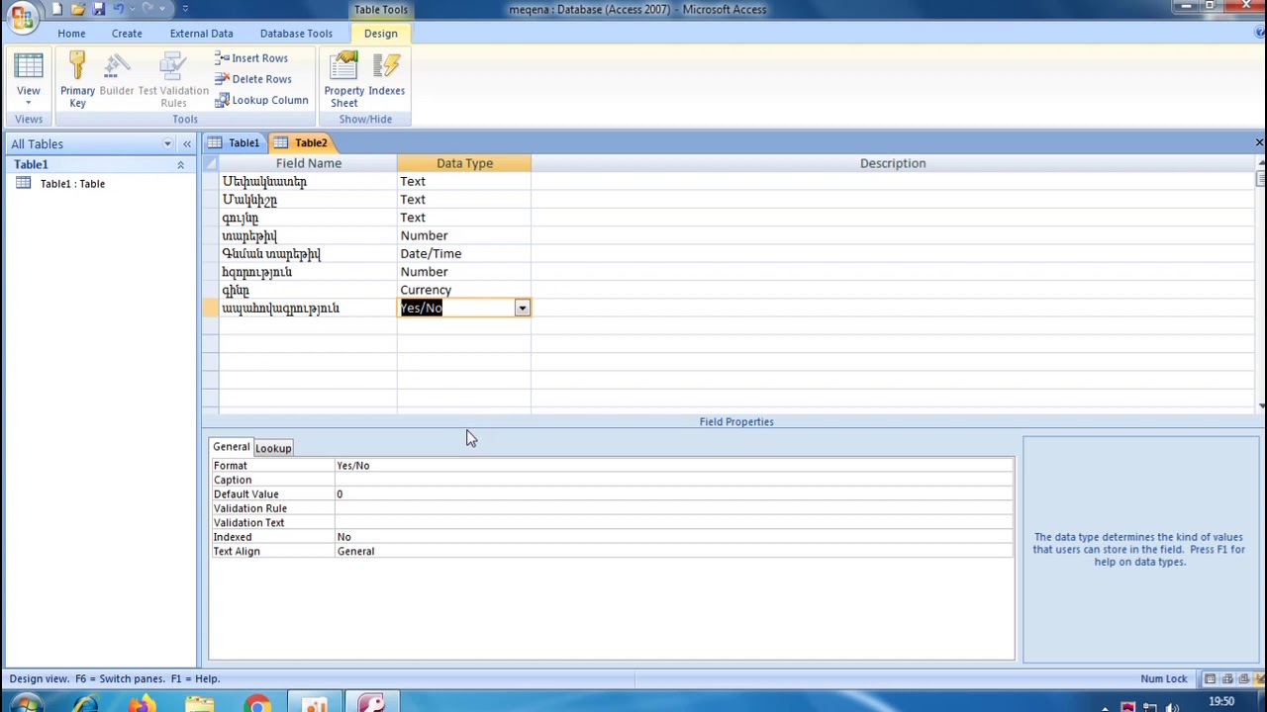Collapse the Table1 group in navigation
Screen dimensions: 1267x712
[180, 165]
